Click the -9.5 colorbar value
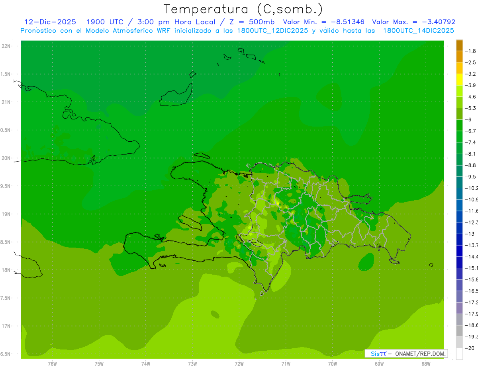The height and width of the screenshot is (369, 478). (471, 177)
